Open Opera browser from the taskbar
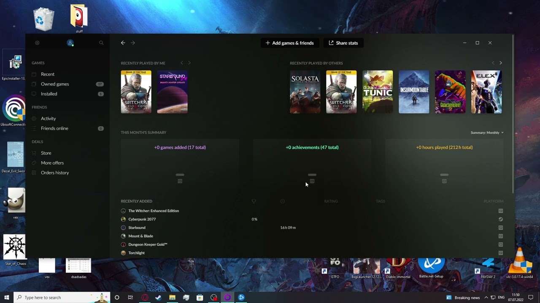This screenshot has width=540, height=303. (145, 298)
